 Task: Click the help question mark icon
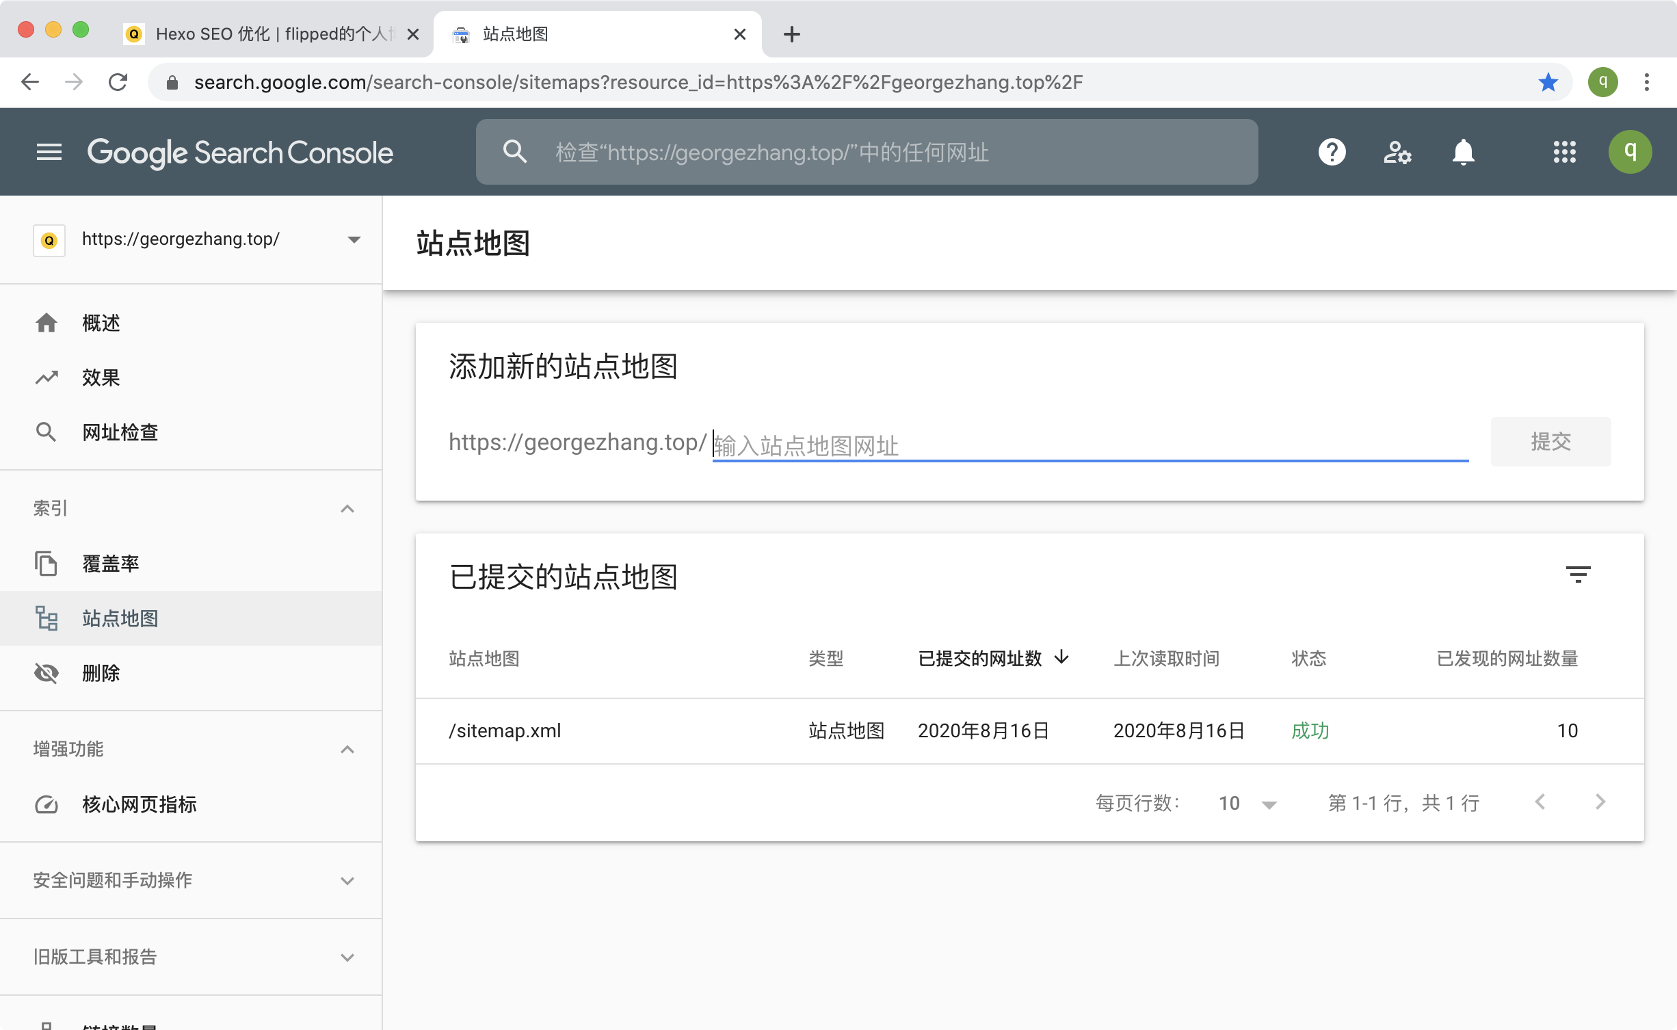coord(1332,152)
